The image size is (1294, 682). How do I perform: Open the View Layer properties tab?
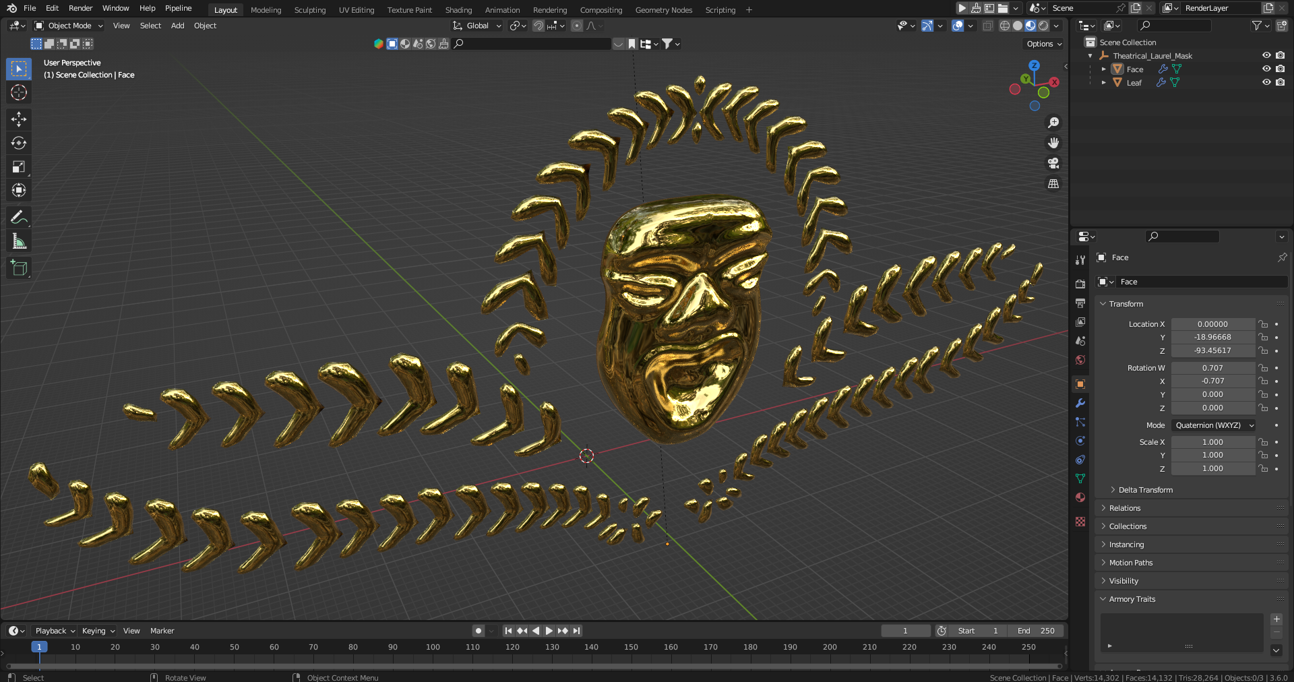click(1080, 322)
